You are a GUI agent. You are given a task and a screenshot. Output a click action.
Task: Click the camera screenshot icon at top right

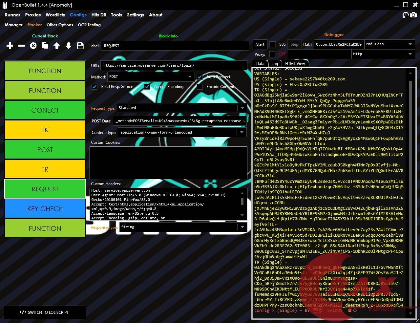(x=413, y=15)
